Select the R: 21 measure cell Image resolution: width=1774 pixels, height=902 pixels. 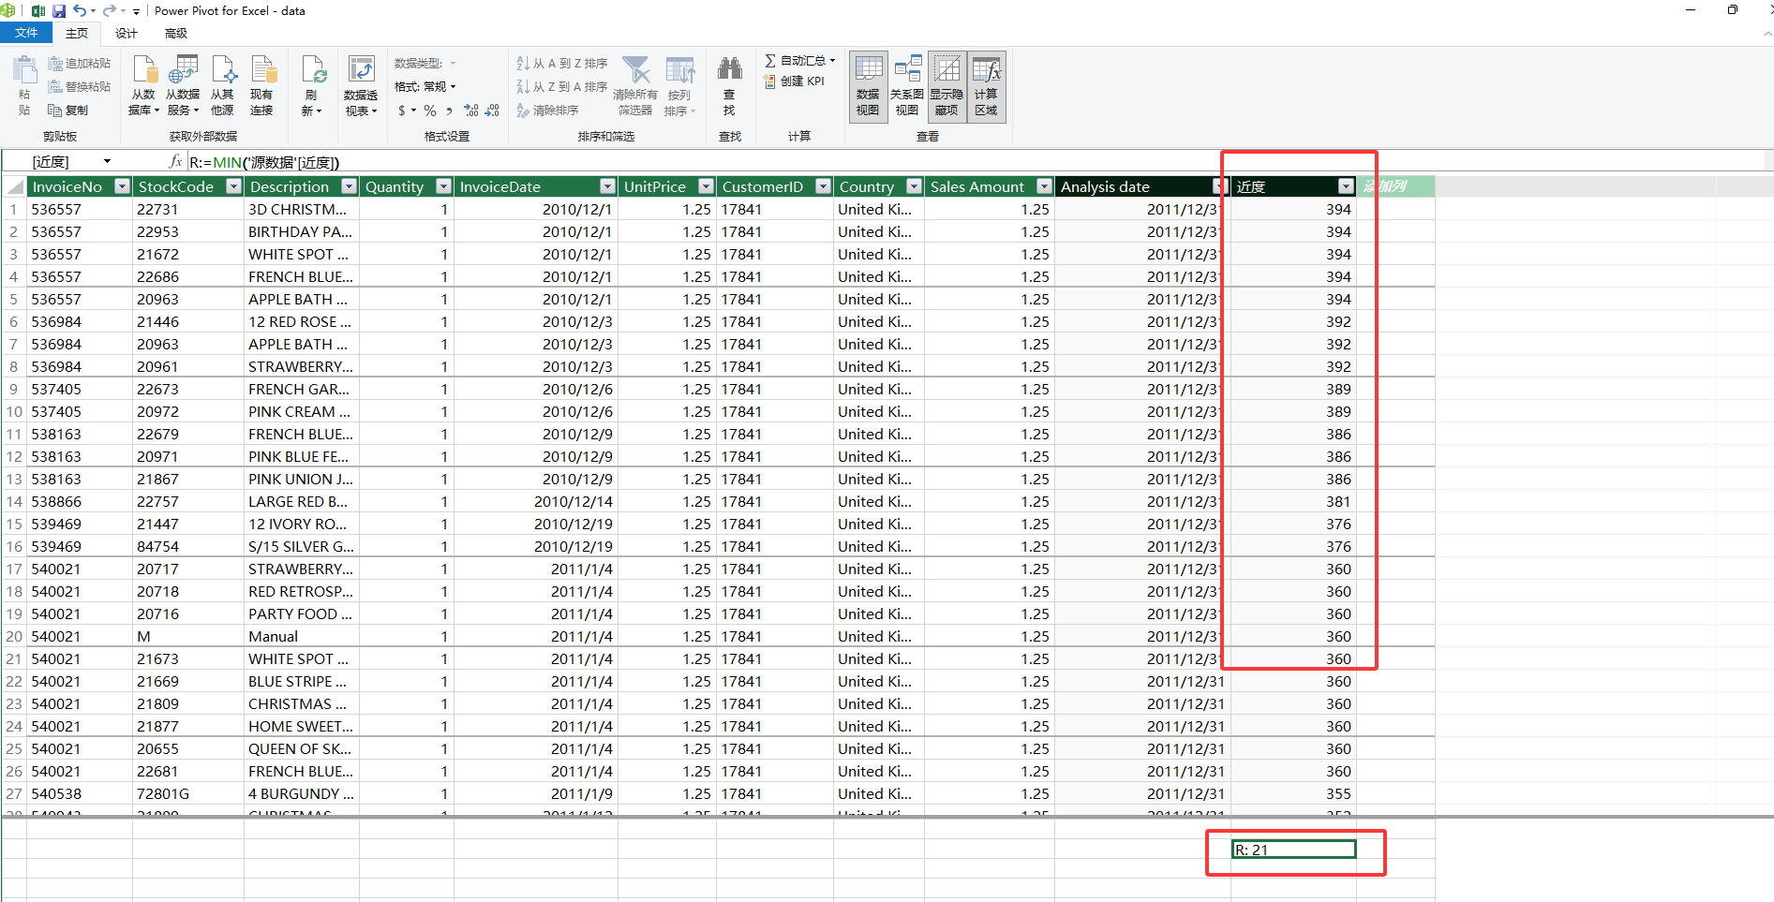coord(1293,850)
